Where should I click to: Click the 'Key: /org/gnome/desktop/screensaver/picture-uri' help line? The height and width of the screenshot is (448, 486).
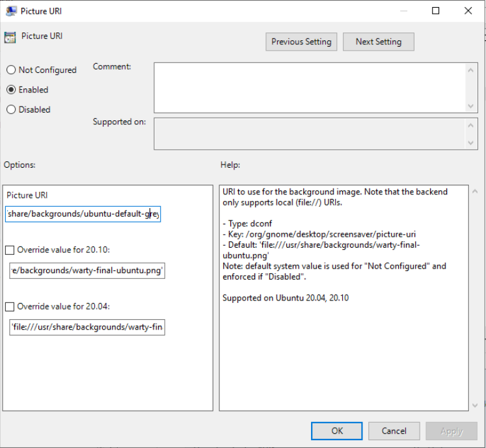point(319,234)
